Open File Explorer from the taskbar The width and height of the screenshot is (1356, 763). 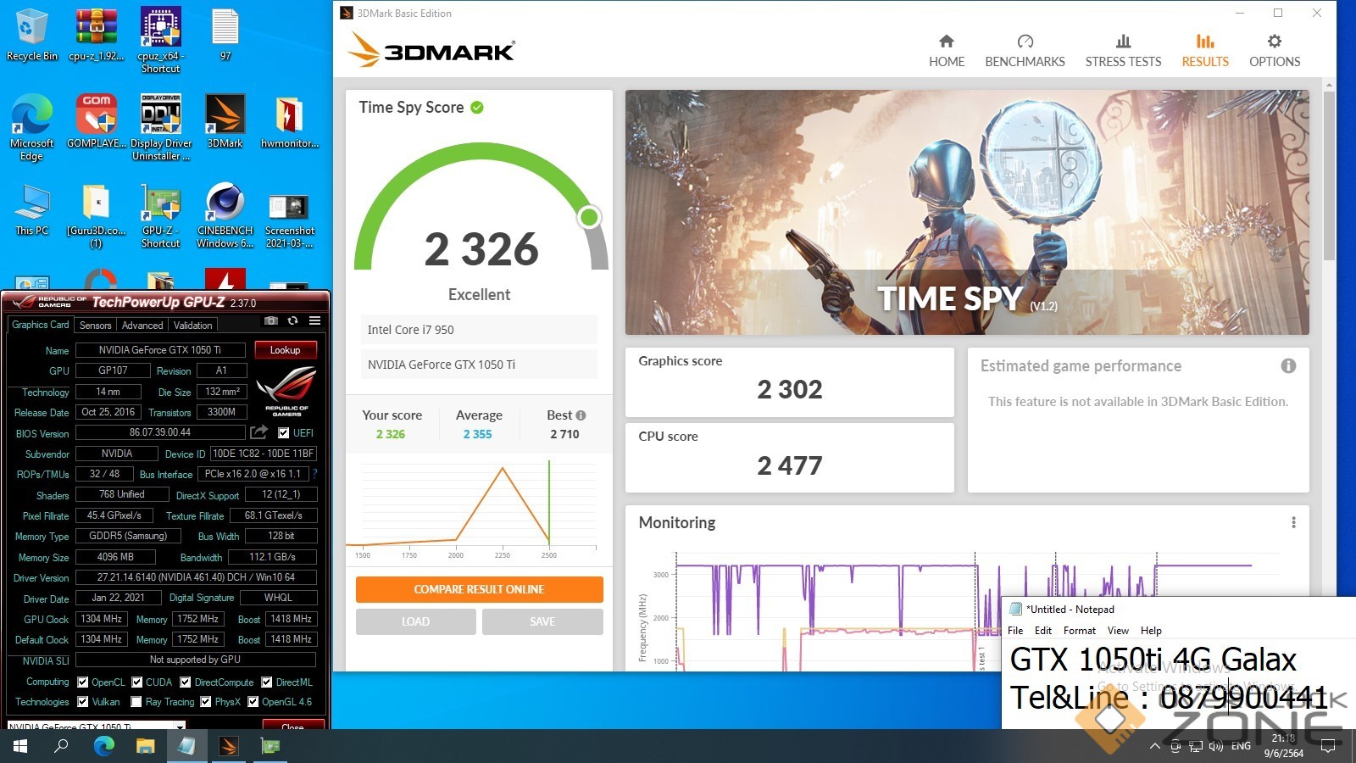tap(146, 746)
